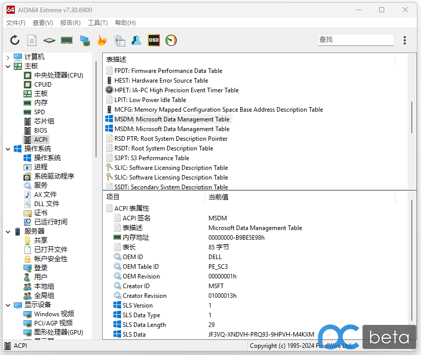421x355 pixels.
Task: Click the gauge benchmark toolbar icon
Action: [171, 40]
